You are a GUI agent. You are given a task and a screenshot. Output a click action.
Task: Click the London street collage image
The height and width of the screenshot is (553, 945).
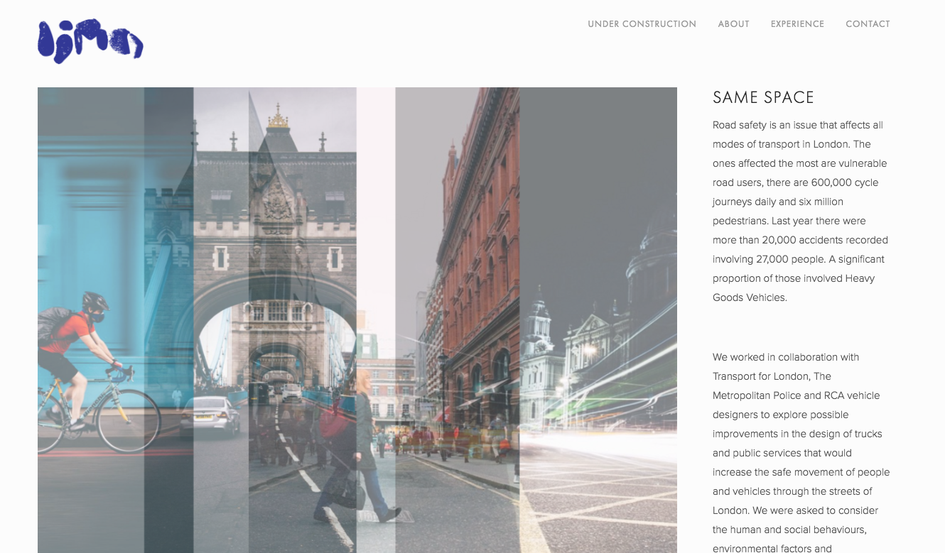pos(357,320)
